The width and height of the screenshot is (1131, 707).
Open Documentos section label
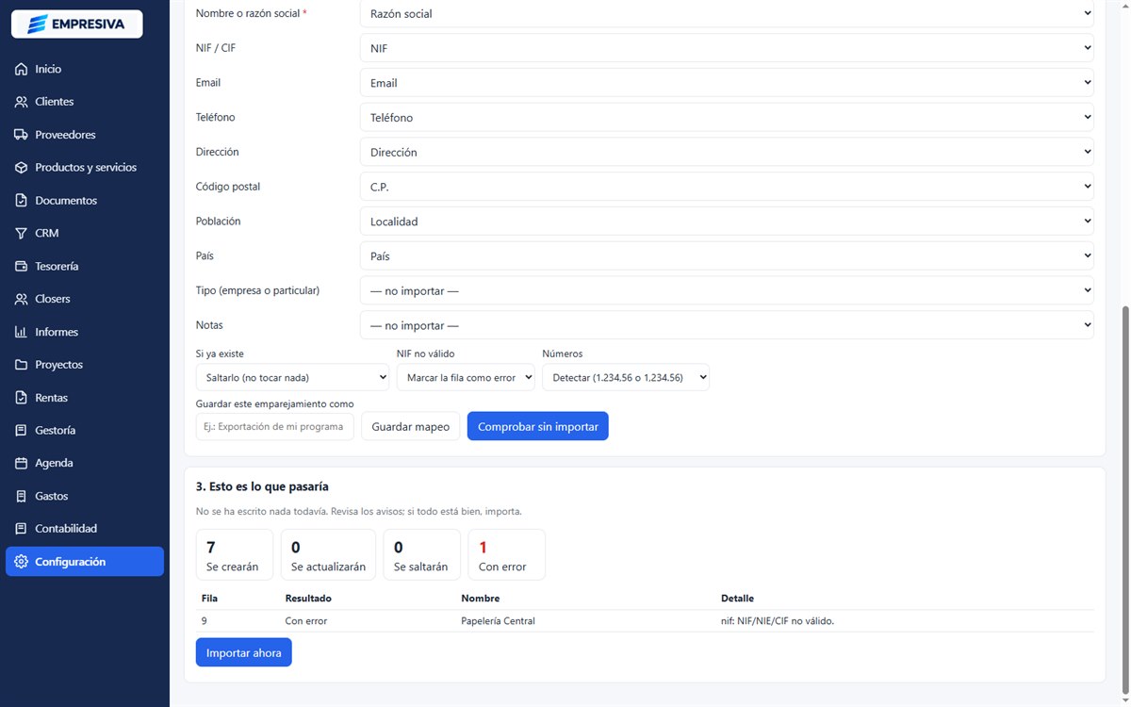pos(66,201)
